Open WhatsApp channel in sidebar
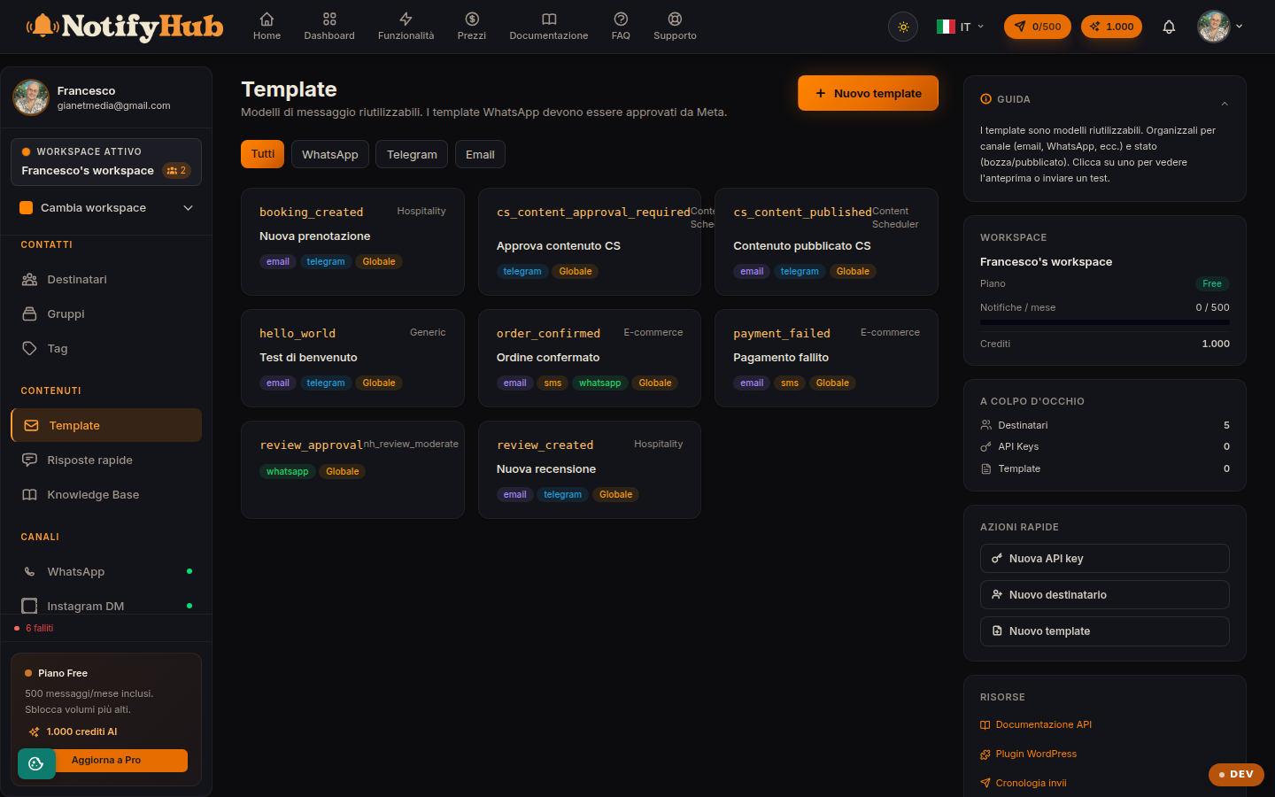1275x797 pixels. pyautogui.click(x=106, y=571)
